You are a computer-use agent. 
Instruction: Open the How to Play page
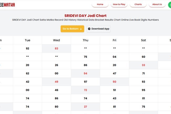(x=119, y=4)
